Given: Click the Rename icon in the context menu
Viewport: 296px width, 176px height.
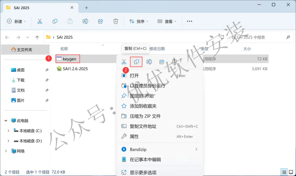Looking at the screenshot, I should point(149,62).
